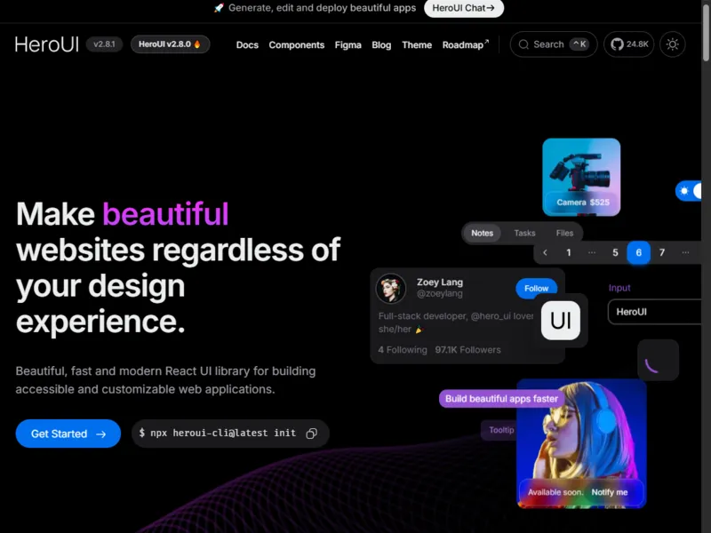Screen dimensions: 711x533
Task: Select the Notes tab
Action: coord(482,233)
